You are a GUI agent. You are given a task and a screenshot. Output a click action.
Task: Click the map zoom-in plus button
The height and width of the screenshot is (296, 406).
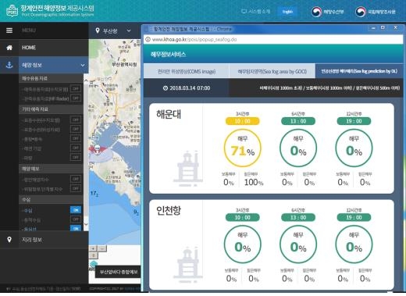pyautogui.click(x=93, y=248)
